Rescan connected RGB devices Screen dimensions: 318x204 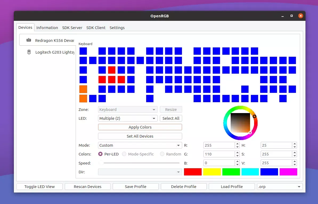tap(87, 186)
